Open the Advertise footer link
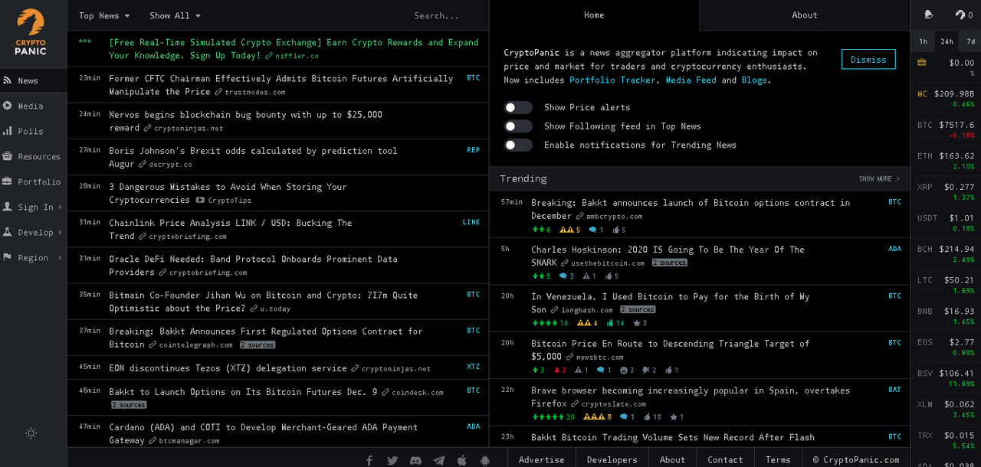This screenshot has width=981, height=467. (x=541, y=459)
